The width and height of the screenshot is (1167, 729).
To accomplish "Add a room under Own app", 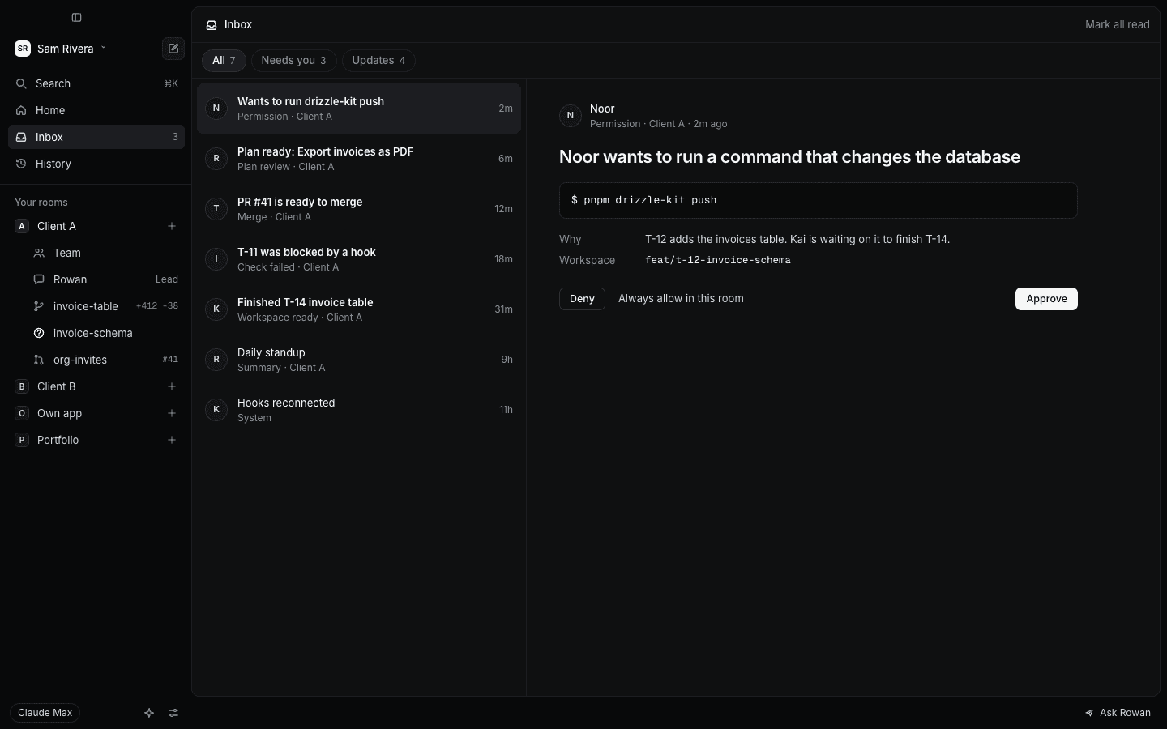I will 172,413.
